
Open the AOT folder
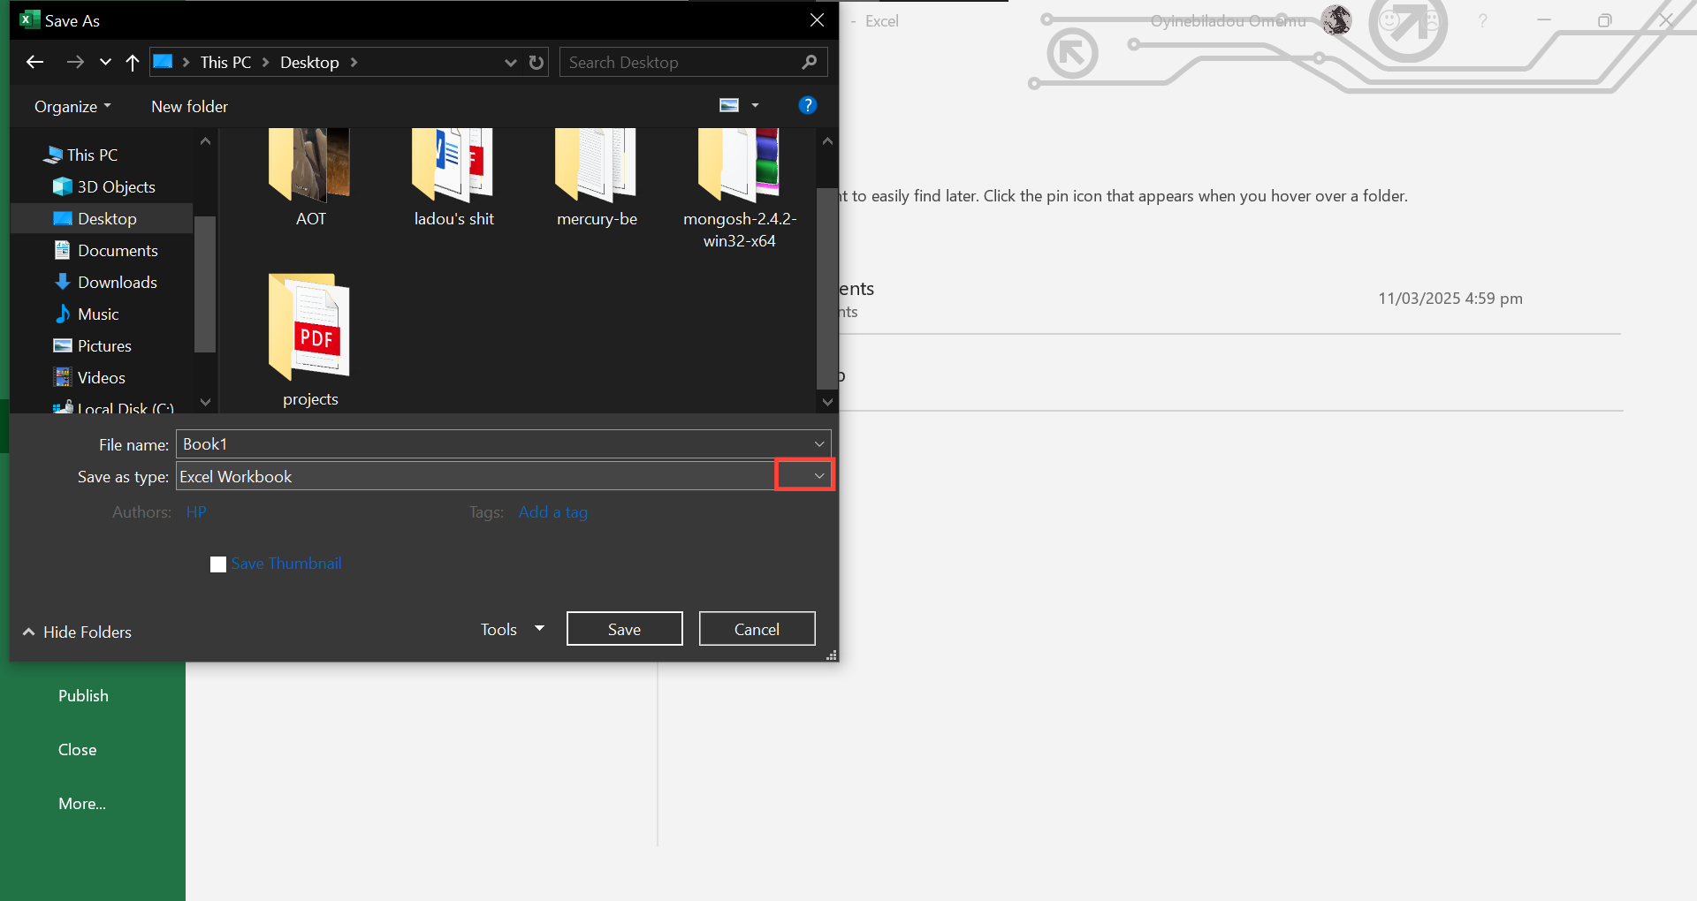pos(309,177)
